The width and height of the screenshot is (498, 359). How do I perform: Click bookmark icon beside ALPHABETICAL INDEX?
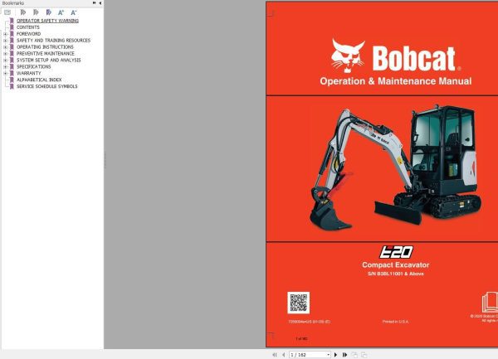(x=12, y=80)
